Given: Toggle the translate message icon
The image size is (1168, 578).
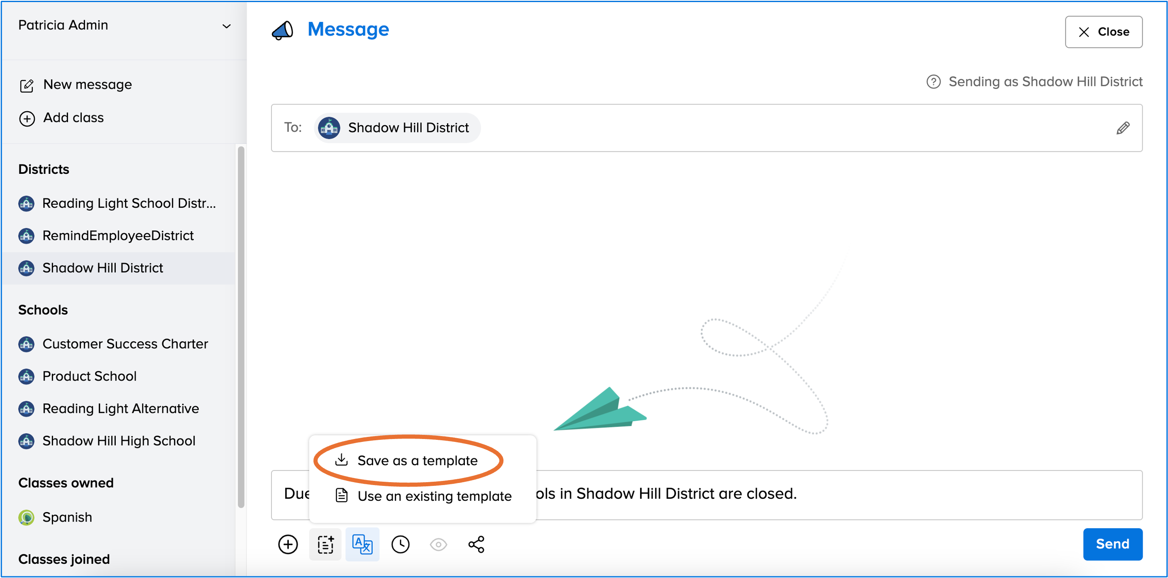Looking at the screenshot, I should [362, 544].
